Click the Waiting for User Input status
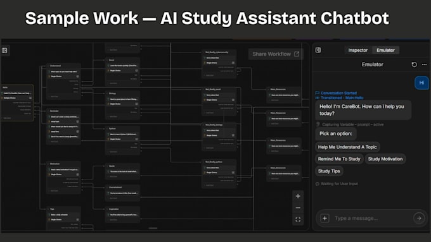Image resolution: width=431 pixels, height=242 pixels. tap(337, 184)
